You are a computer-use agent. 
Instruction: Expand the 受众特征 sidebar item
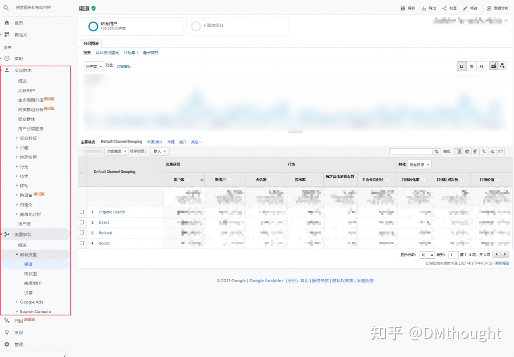[28, 138]
